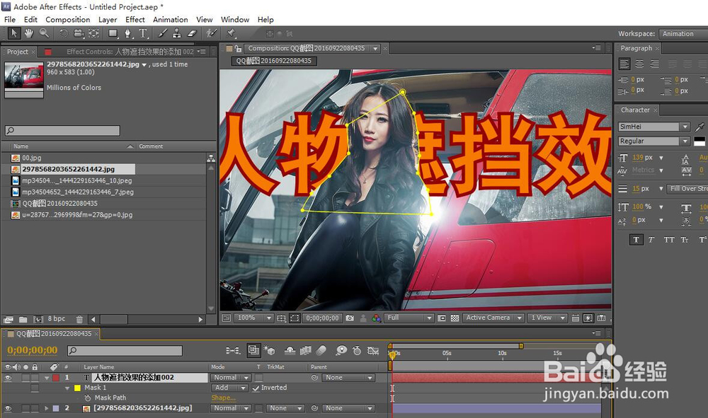The image size is (708, 418).
Task: Select the Pen tool
Action: [x=128, y=33]
